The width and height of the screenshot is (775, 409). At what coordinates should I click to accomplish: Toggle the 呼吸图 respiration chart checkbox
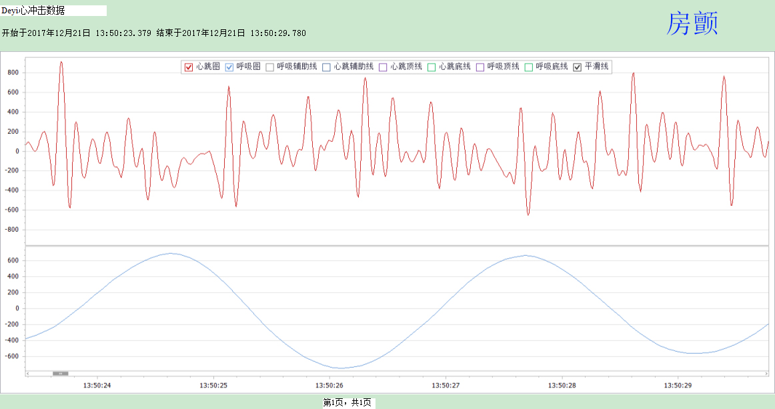229,67
